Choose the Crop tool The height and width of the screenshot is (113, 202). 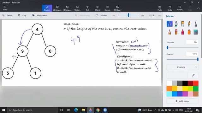pos(22,15)
